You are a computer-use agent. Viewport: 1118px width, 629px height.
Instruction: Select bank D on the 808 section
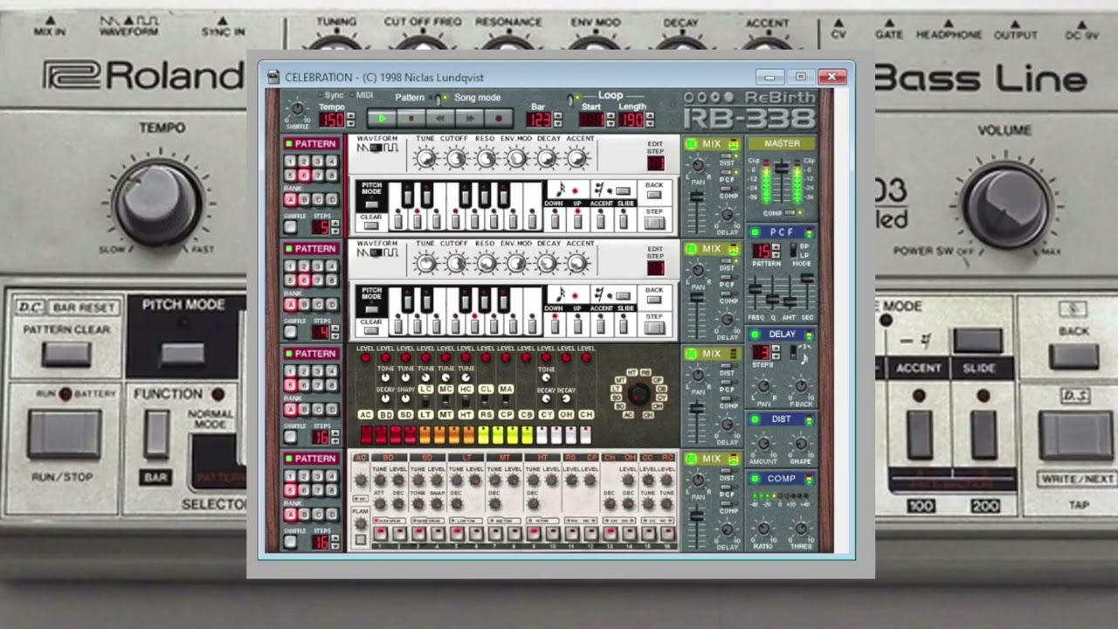tap(332, 410)
